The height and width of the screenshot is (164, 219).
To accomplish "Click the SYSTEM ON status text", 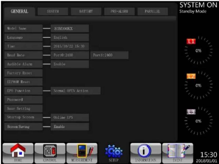I will pyautogui.click(x=198, y=5).
